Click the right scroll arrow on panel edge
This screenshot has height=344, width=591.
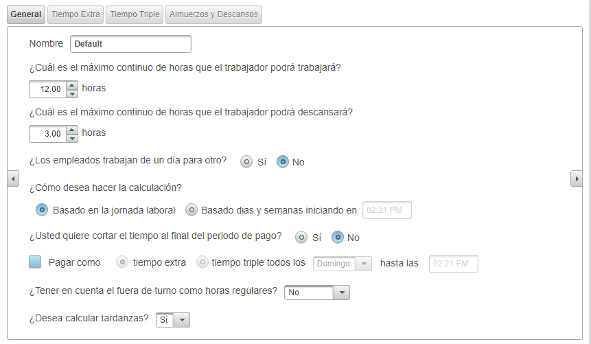coord(577,179)
